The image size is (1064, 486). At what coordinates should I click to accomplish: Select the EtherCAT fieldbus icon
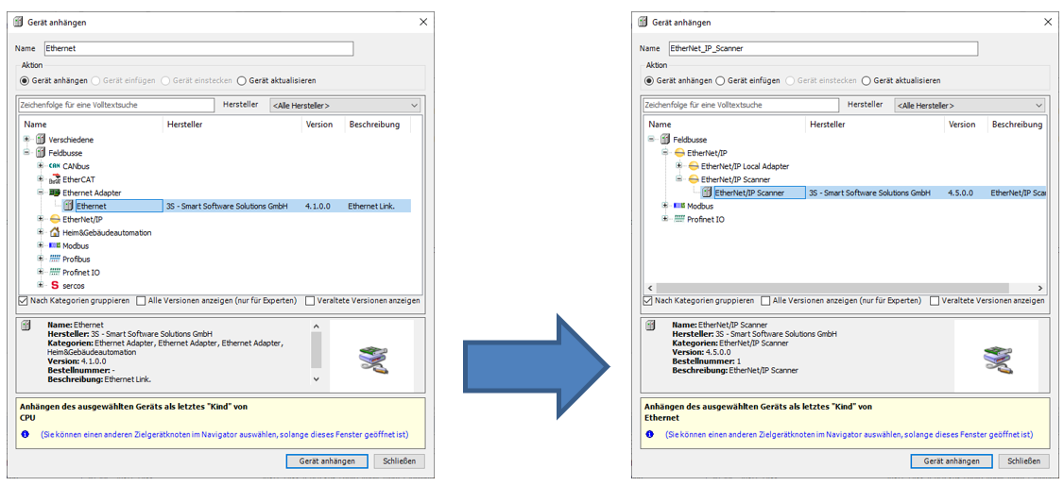tap(54, 179)
